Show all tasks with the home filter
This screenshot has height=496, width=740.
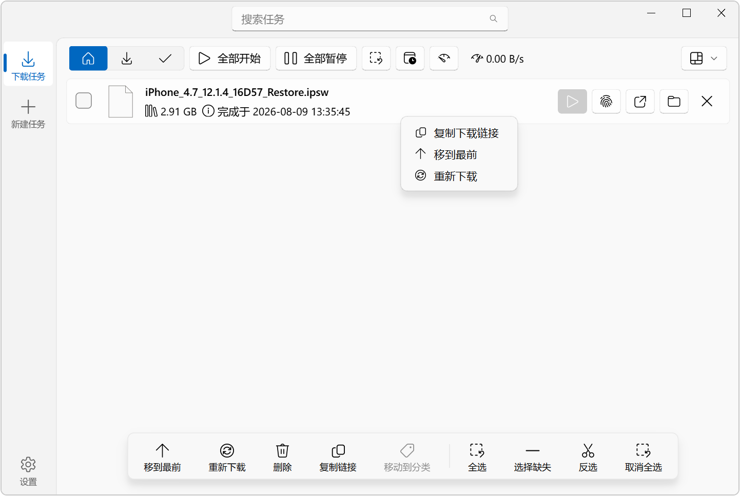(88, 58)
